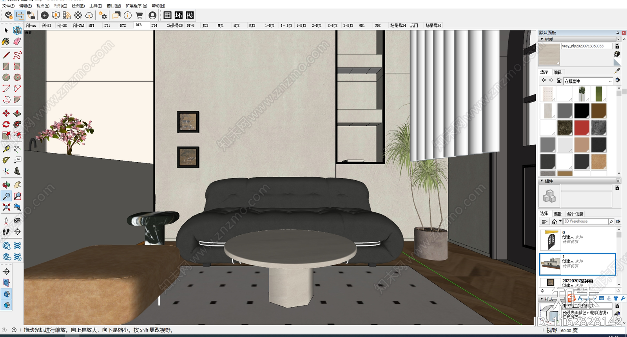This screenshot has width=627, height=337.
Task: Choose the Freehand drawing tool
Action: click(17, 55)
